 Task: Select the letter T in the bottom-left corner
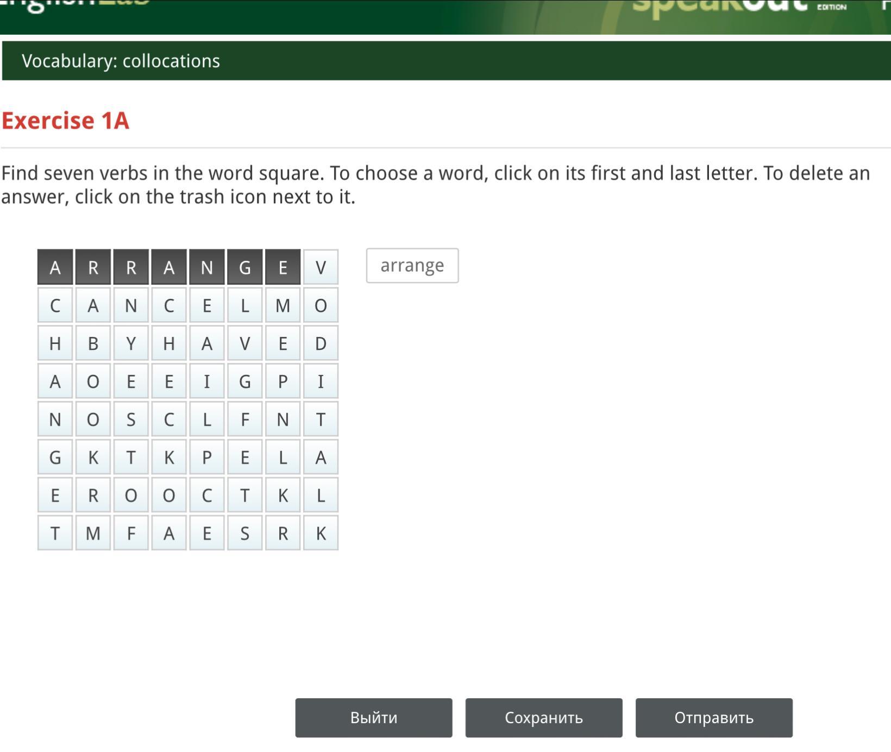coord(54,533)
